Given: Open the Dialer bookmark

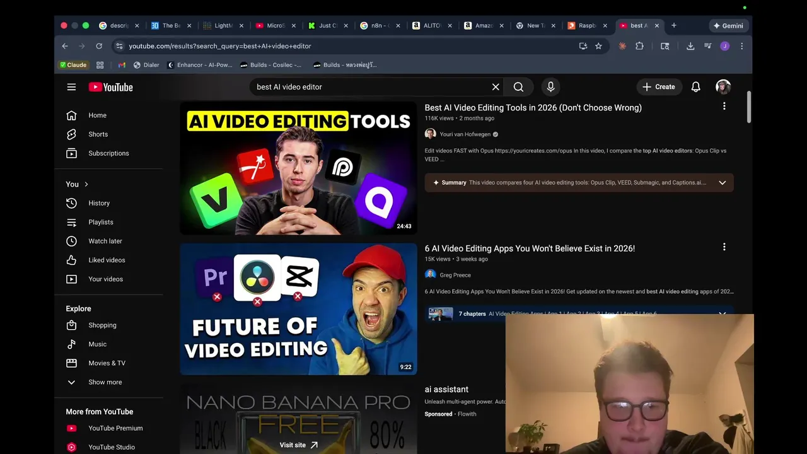Looking at the screenshot, I should [x=146, y=65].
